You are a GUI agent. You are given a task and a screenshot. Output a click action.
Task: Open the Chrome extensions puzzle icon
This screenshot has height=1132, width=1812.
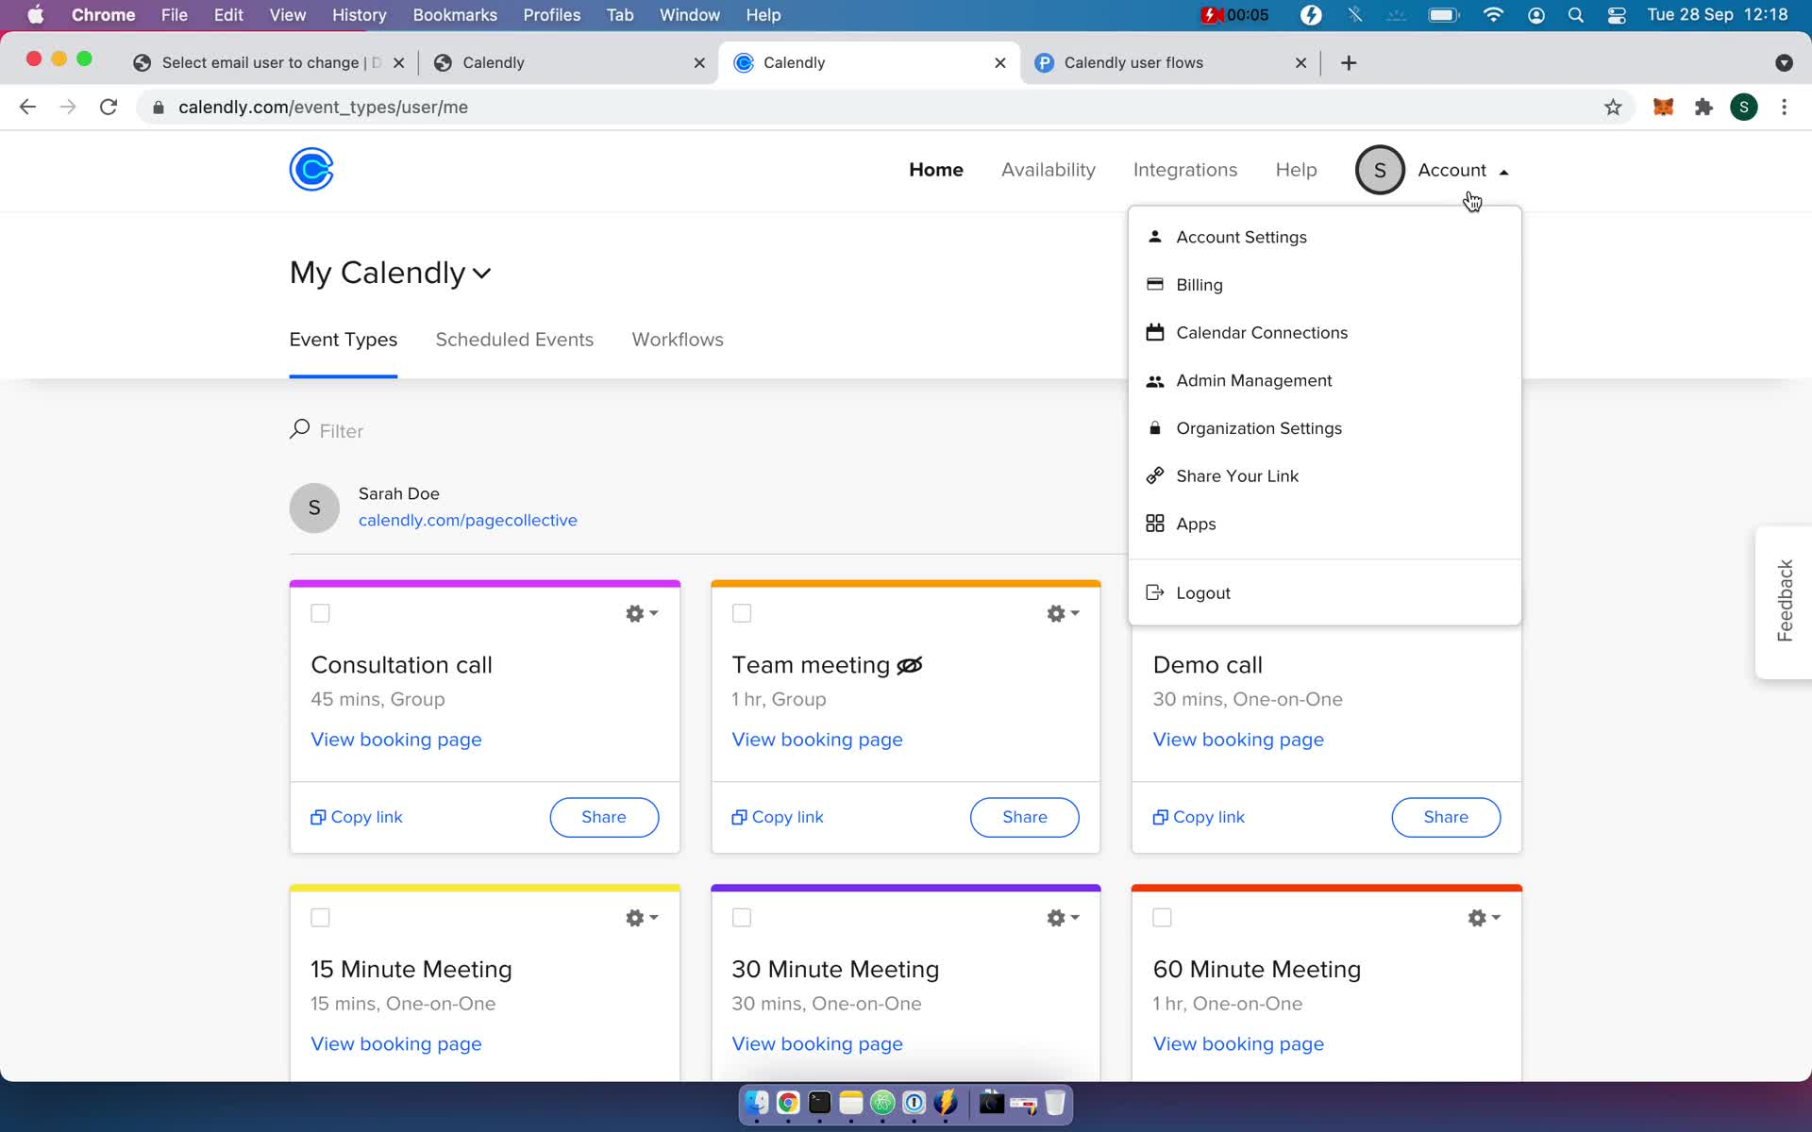point(1703,108)
